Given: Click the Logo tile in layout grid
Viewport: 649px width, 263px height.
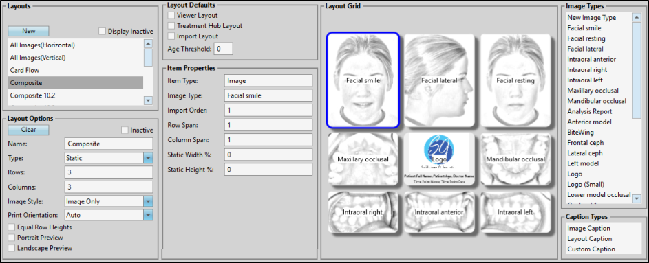Looking at the screenshot, I should pyautogui.click(x=439, y=158).
